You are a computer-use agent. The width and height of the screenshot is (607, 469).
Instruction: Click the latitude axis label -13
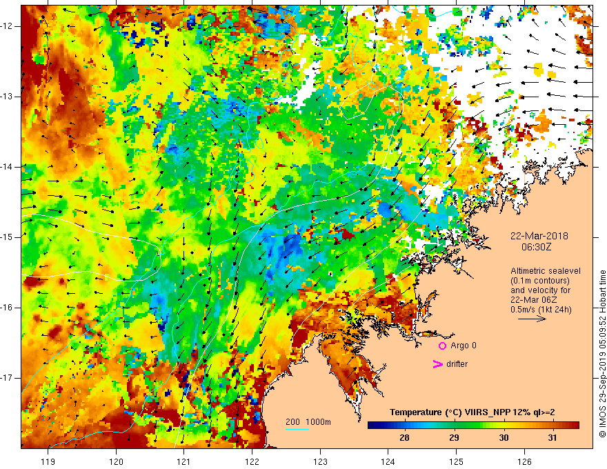[x=6, y=97]
